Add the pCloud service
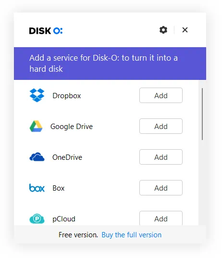The image size is (222, 258). (x=161, y=218)
